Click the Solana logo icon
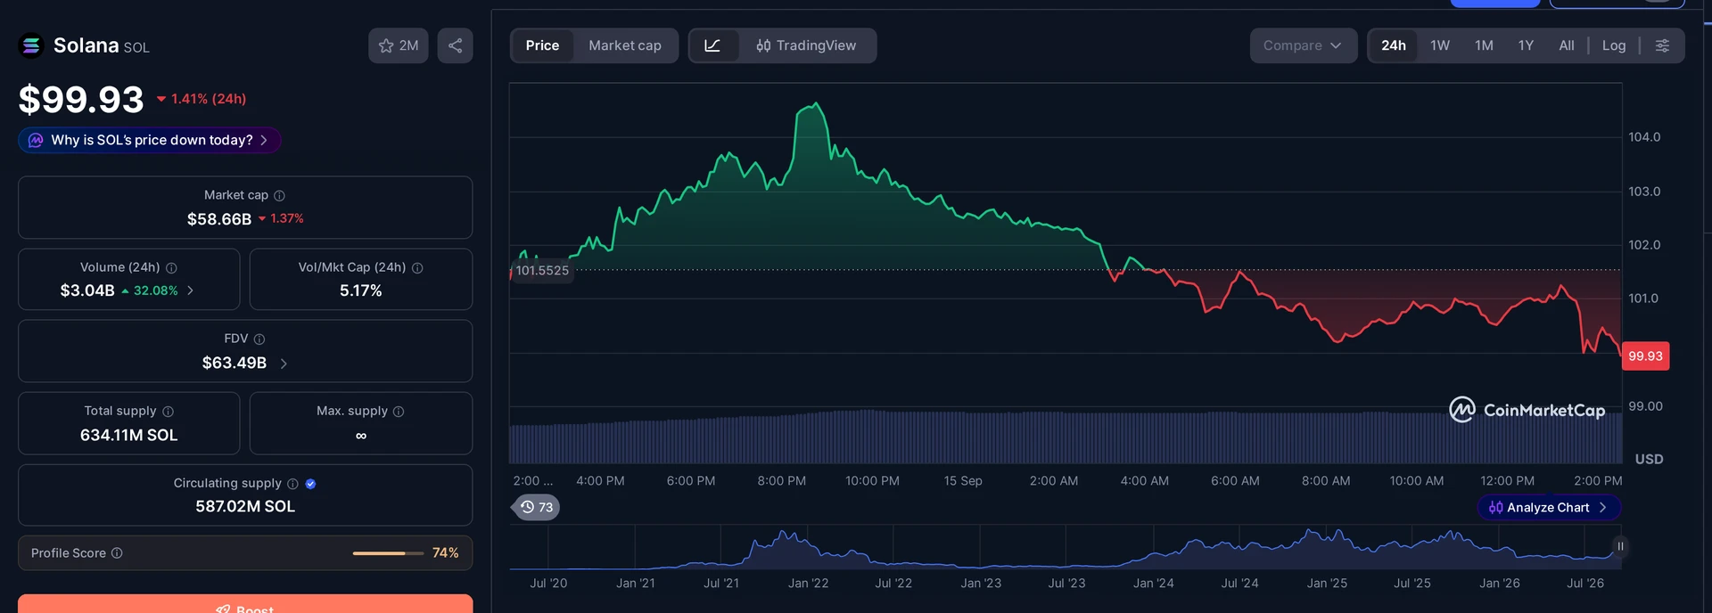Screen dimensions: 1712x613 coord(31,45)
